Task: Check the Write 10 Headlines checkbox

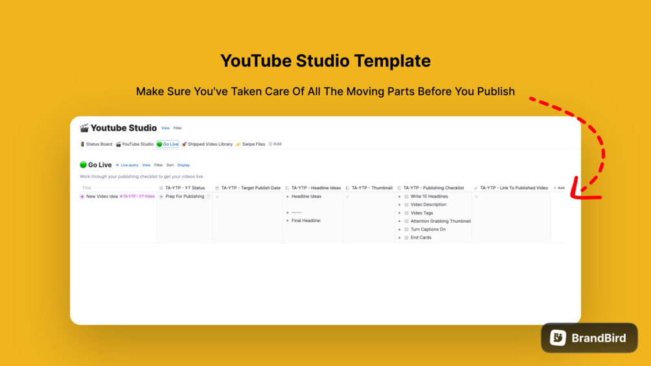Action: click(406, 197)
